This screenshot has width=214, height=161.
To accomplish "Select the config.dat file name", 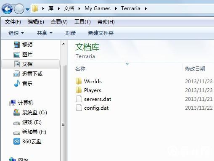I will point(96,108).
